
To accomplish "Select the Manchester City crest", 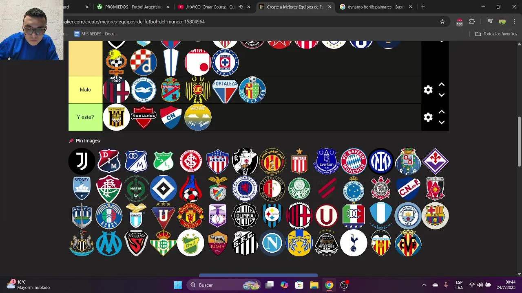I will point(408,216).
